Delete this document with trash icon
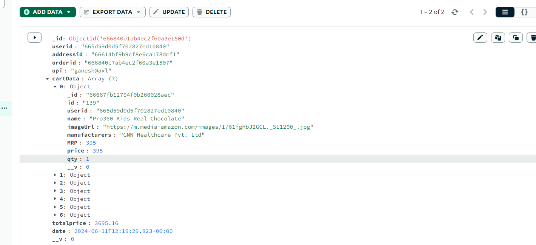Screen dimensions: 536x245 pos(533,37)
